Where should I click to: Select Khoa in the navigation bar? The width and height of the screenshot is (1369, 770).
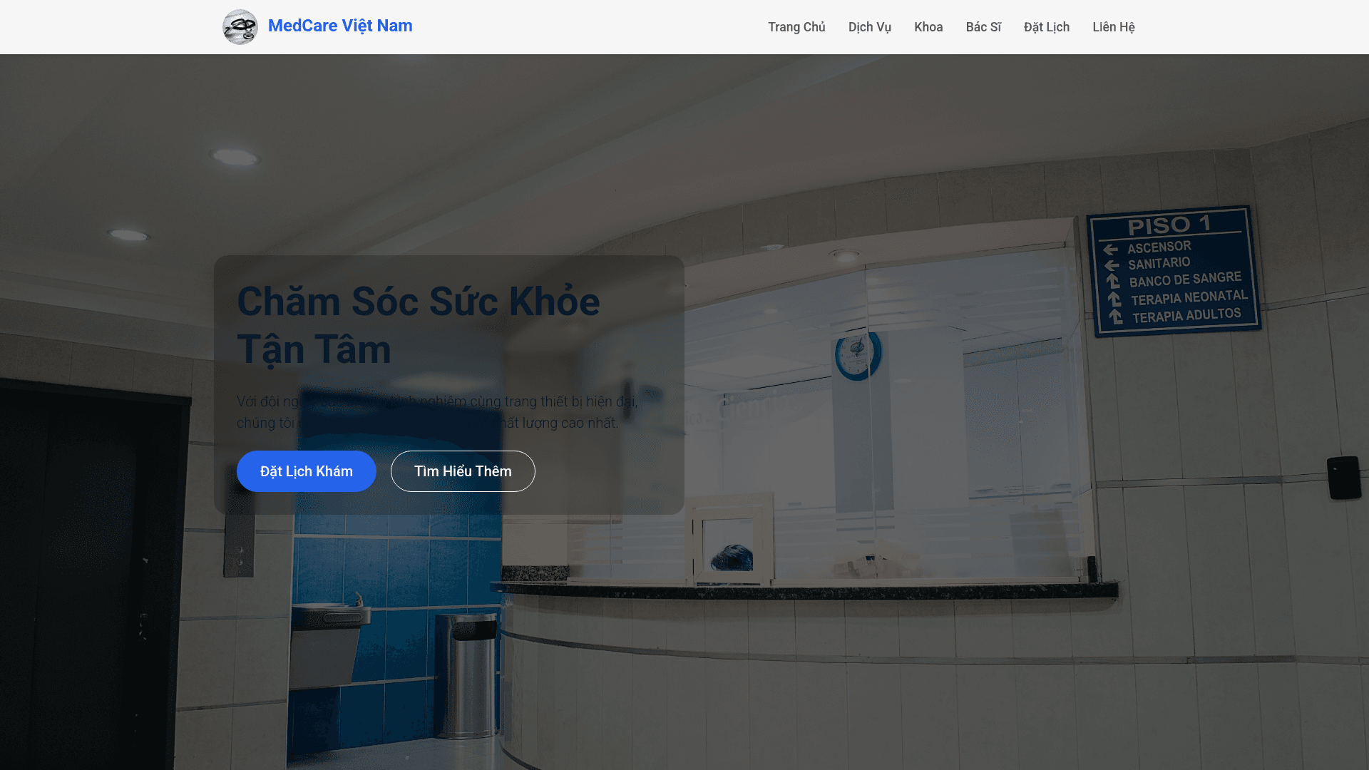click(x=928, y=27)
